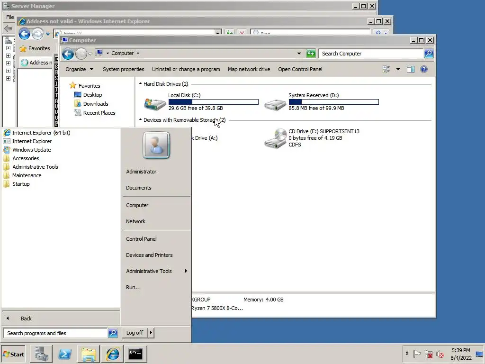Screen dimensions: 485x364
Task: Open the Organize menu
Action: (x=79, y=69)
